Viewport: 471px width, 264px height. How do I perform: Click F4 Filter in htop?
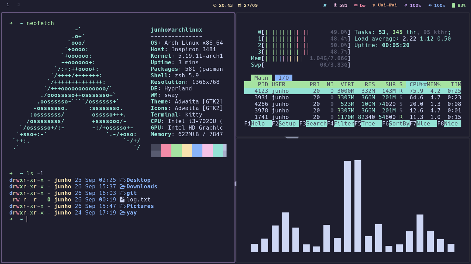(340, 124)
